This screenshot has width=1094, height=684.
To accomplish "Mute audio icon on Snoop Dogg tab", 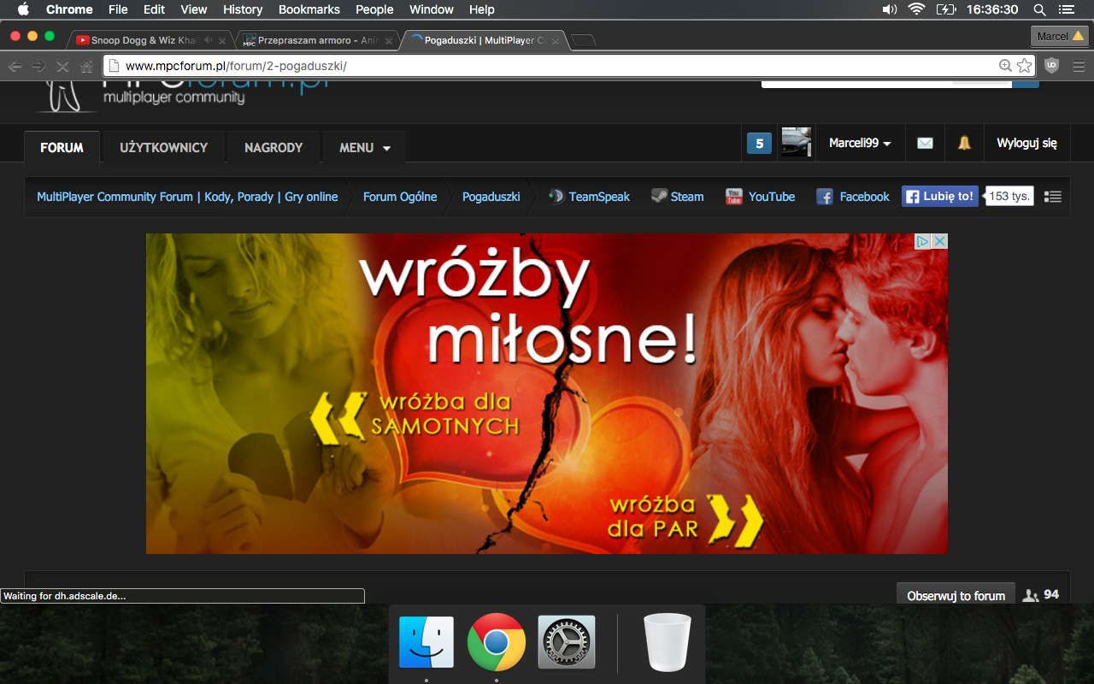I will 208,40.
